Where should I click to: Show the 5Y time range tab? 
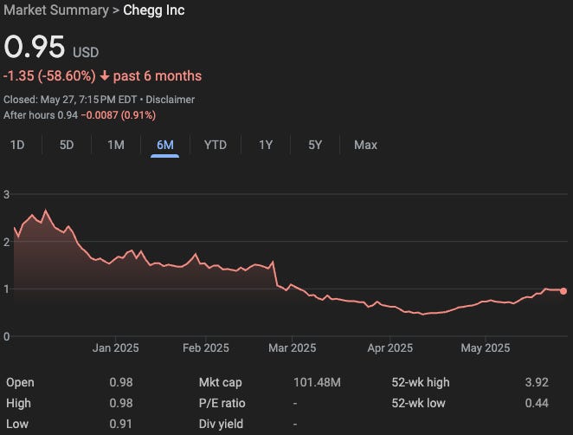click(315, 145)
